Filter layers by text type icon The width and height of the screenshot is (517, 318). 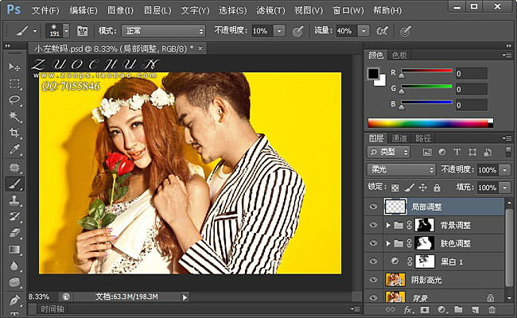click(x=457, y=152)
